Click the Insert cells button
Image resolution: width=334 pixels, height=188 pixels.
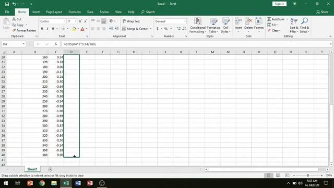point(238,26)
